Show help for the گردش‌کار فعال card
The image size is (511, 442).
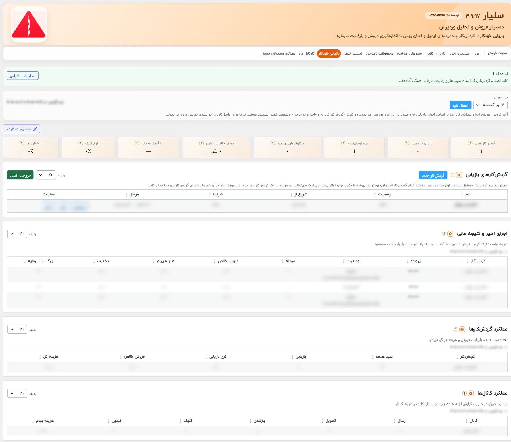pyautogui.click(x=470, y=143)
